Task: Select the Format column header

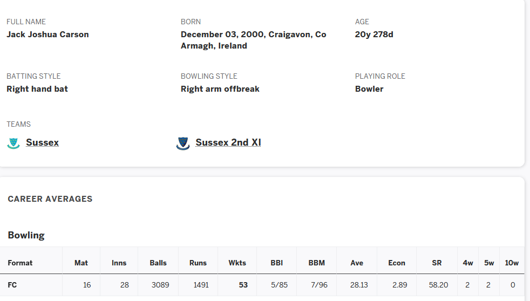Action: pos(20,263)
